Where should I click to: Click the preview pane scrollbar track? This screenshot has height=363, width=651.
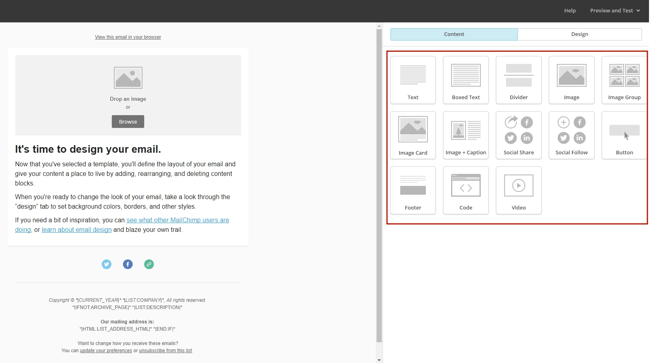click(379, 192)
